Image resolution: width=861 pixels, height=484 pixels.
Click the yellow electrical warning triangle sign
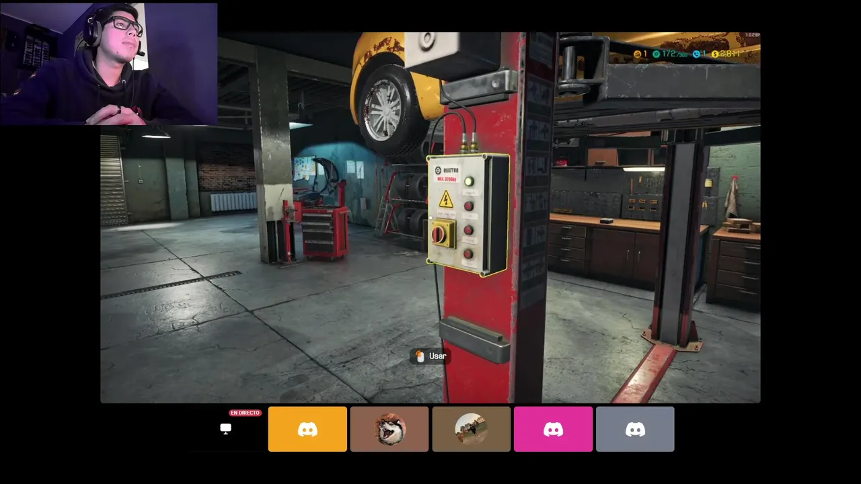click(x=446, y=199)
